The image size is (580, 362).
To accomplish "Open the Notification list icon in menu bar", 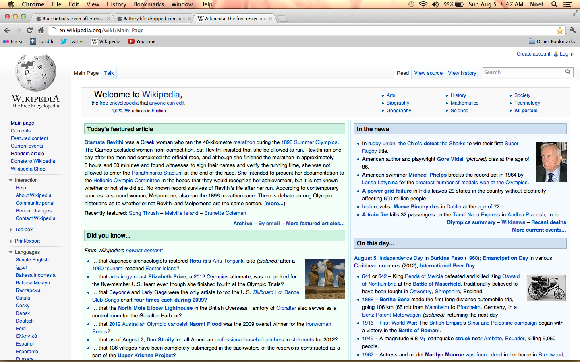I will (568, 4).
